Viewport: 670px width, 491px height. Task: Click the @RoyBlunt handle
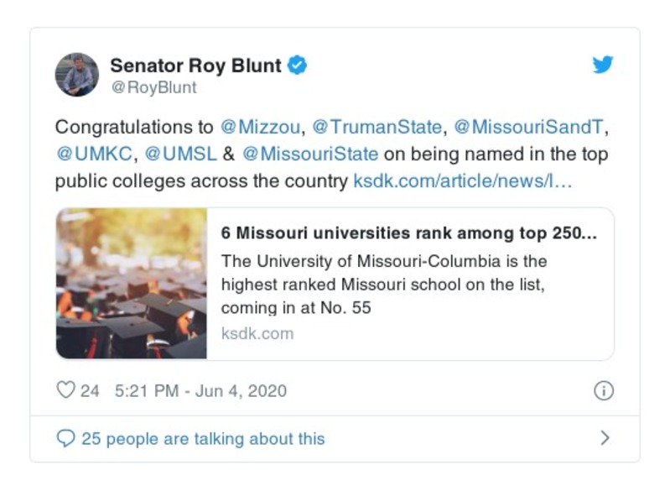(x=153, y=87)
